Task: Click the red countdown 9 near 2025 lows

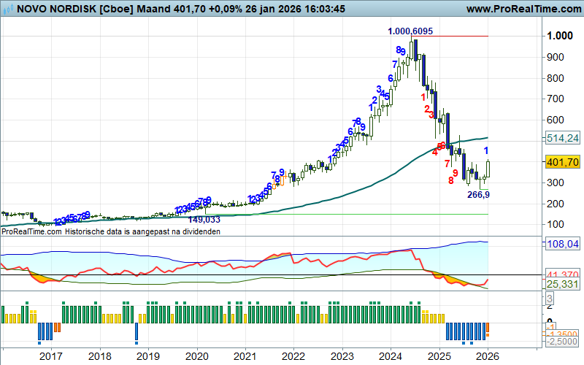Action: 455,173
